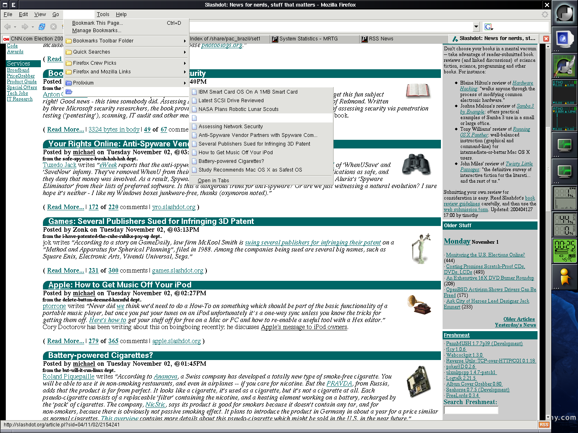Viewport: 578px width, 433px height.
Task: Click the games.slashdot.org link
Action: [178, 271]
